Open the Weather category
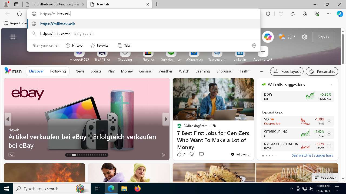 (x=165, y=71)
